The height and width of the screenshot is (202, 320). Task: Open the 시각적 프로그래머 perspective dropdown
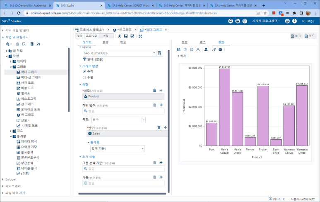click(266, 21)
